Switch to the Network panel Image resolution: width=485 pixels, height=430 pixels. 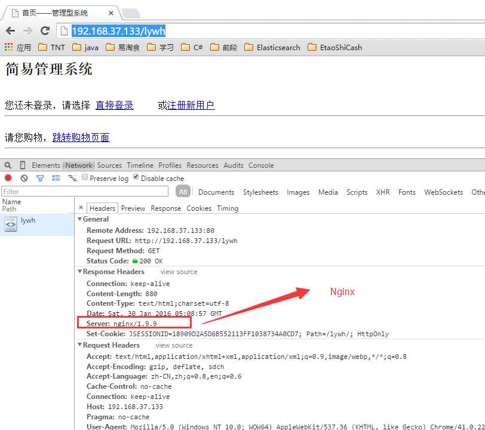(79, 165)
